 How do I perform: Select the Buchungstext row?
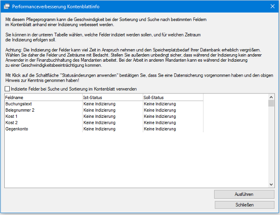[x=104, y=104]
